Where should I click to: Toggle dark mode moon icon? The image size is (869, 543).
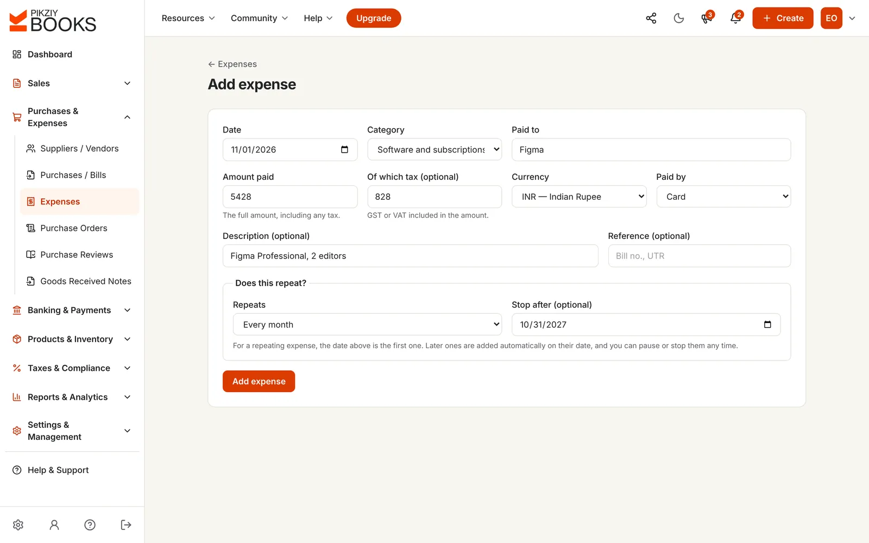click(679, 18)
